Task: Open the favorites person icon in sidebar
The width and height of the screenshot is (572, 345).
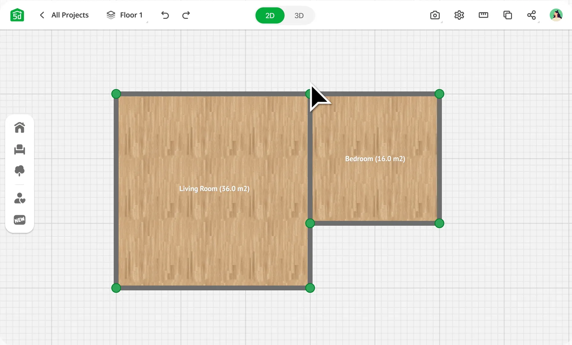Action: 20,198
